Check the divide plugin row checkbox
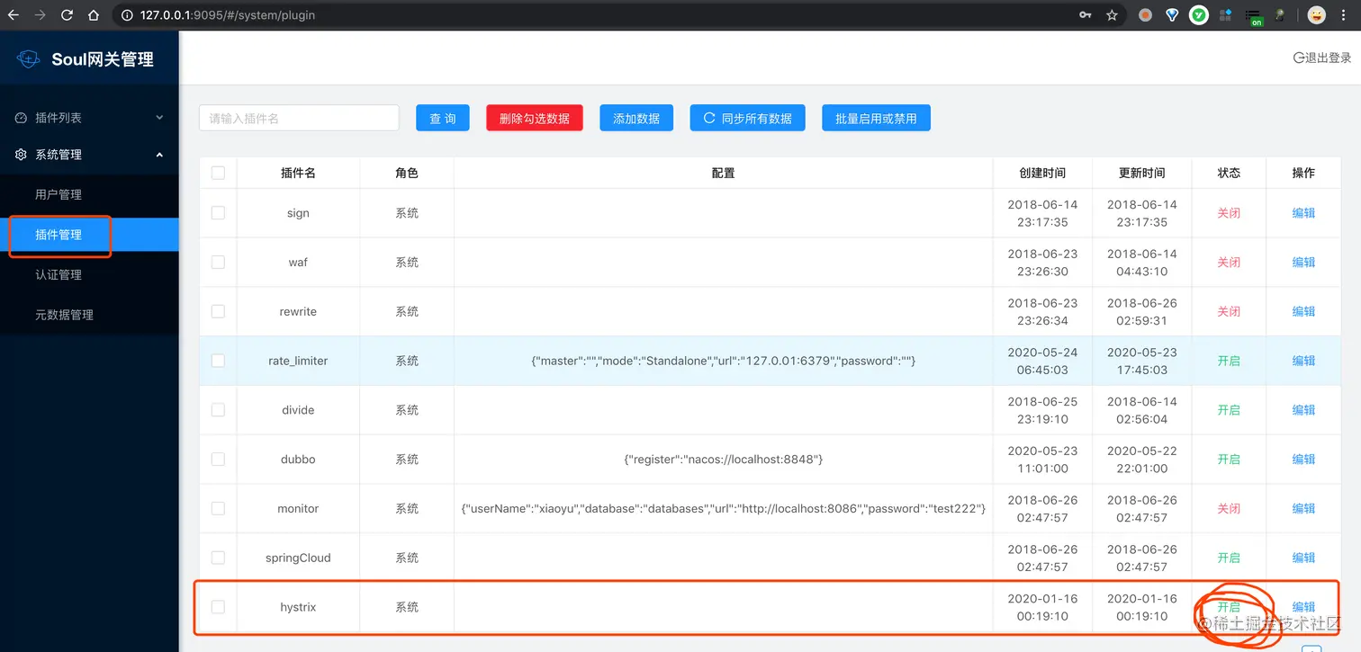Viewport: 1361px width, 652px height. 218,410
